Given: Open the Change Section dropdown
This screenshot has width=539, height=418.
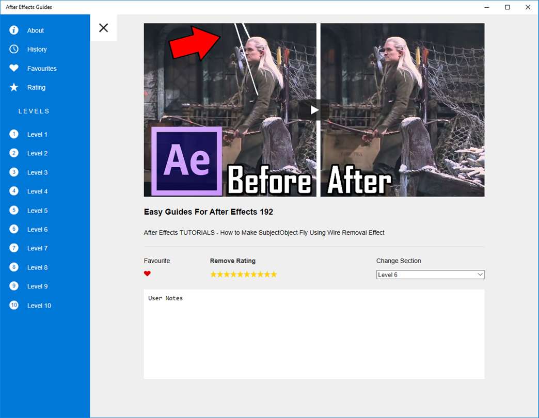Looking at the screenshot, I should click(431, 275).
